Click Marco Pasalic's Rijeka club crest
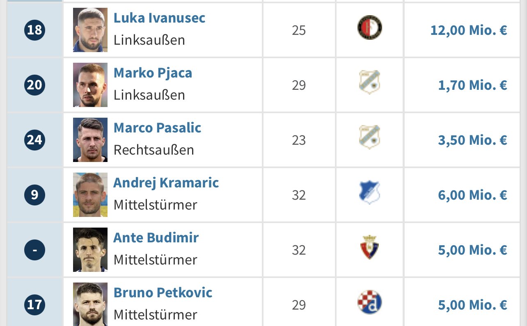Viewport: 527px width, 326px height. pyautogui.click(x=369, y=137)
